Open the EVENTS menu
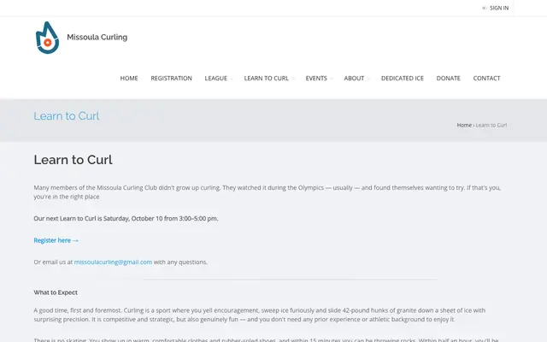This screenshot has width=547, height=342. [316, 78]
